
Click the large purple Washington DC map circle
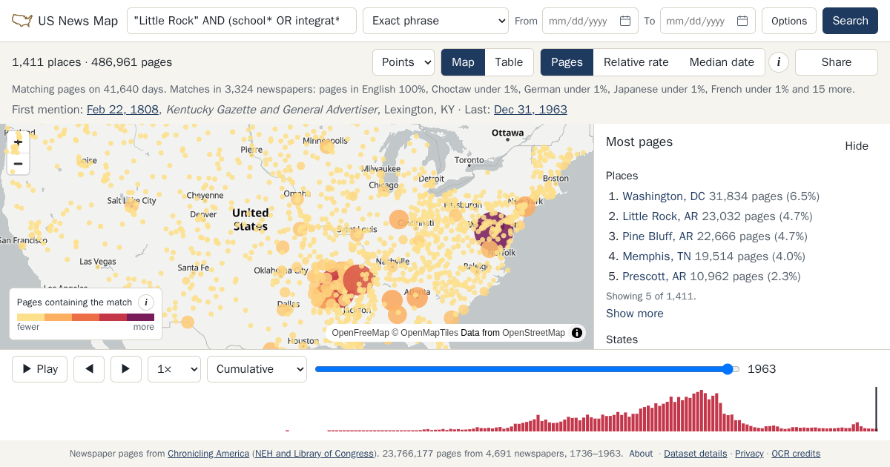pos(493,231)
